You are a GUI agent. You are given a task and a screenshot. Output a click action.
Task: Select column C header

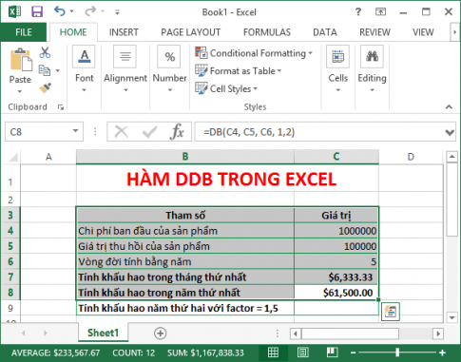pos(336,157)
